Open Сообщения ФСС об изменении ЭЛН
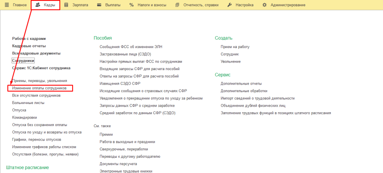Screen dimensions: 383x173 pyautogui.click(x=131, y=47)
